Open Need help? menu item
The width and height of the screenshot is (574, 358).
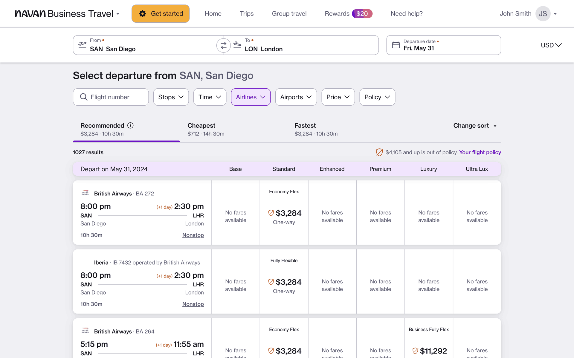click(x=407, y=14)
